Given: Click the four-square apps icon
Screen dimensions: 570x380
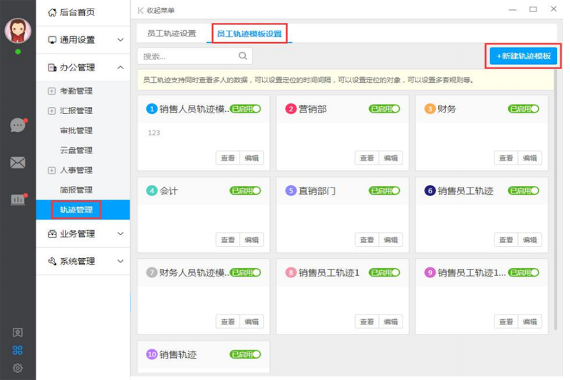Looking at the screenshot, I should point(18,350).
